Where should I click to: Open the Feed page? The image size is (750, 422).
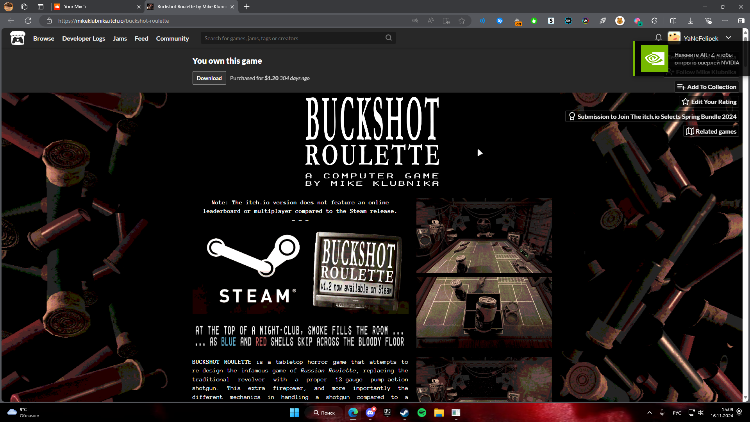[x=141, y=38]
